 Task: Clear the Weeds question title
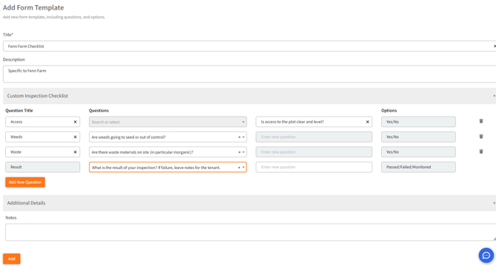[76, 137]
